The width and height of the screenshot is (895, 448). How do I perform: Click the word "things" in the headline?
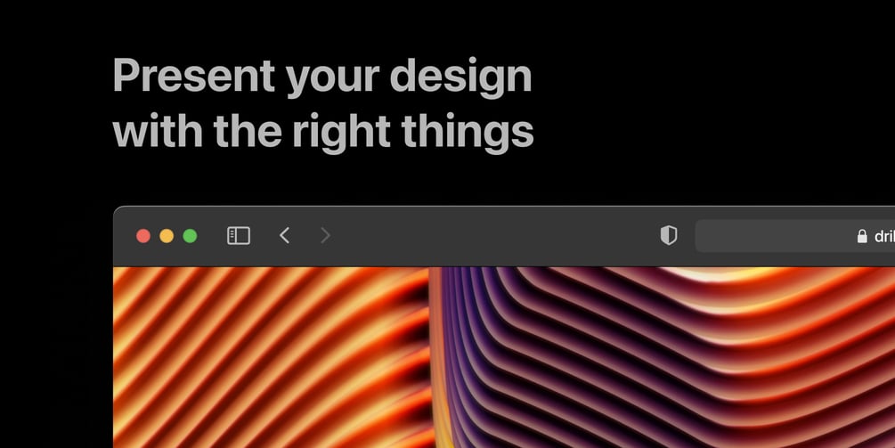tap(468, 134)
